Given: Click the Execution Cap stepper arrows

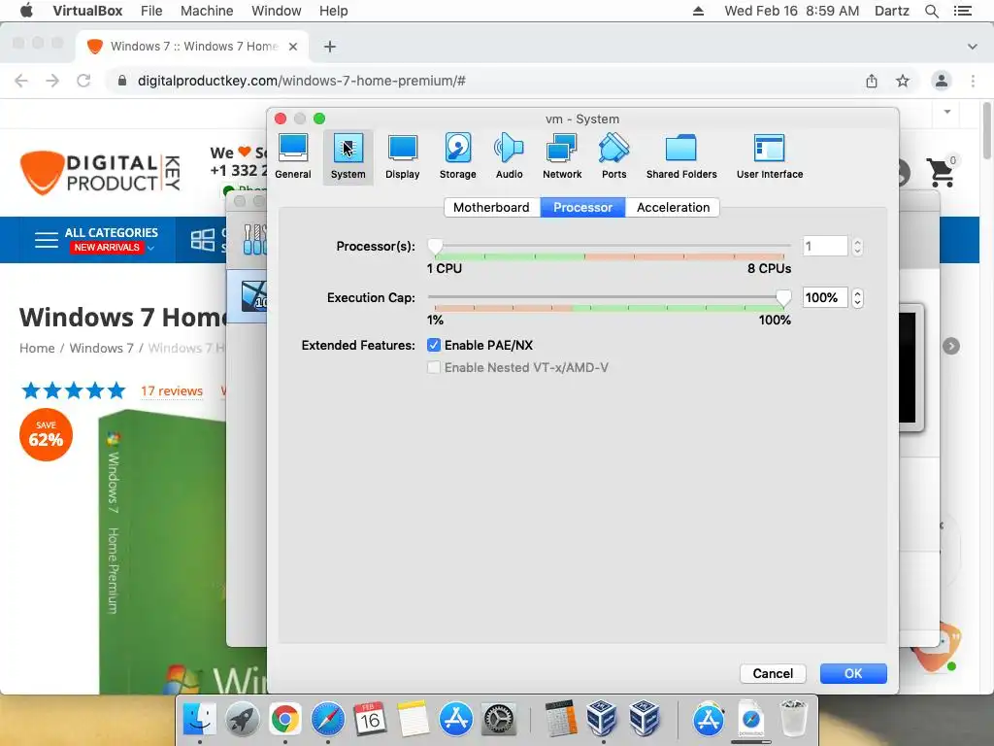Looking at the screenshot, I should [x=857, y=297].
